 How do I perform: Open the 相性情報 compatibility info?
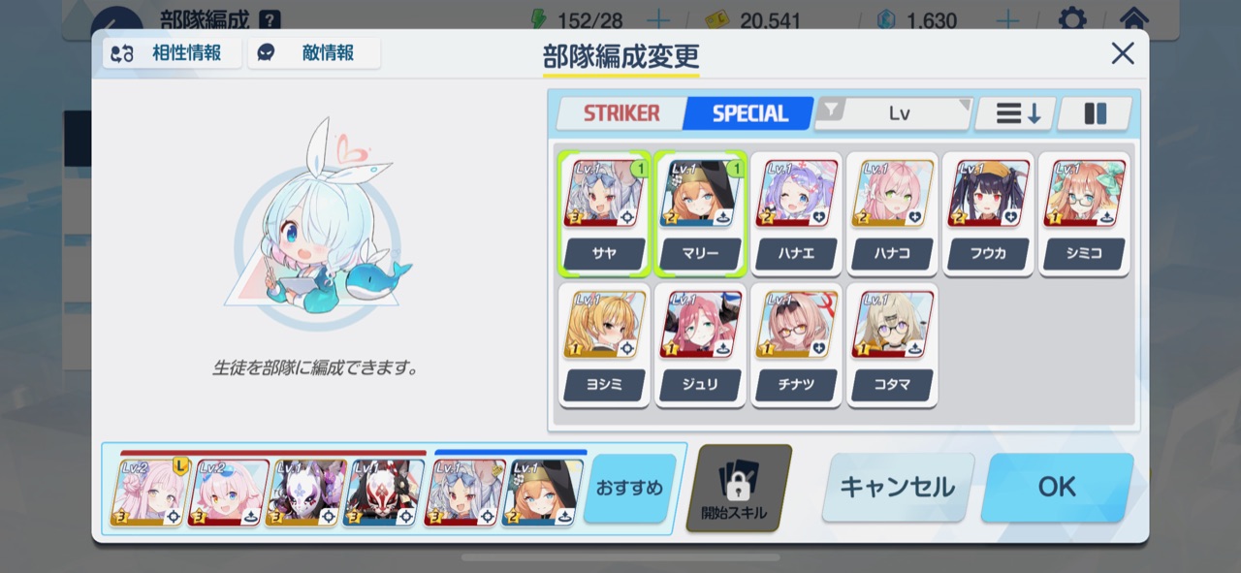(172, 53)
